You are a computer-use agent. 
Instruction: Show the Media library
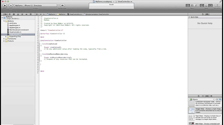[x=211, y=96]
